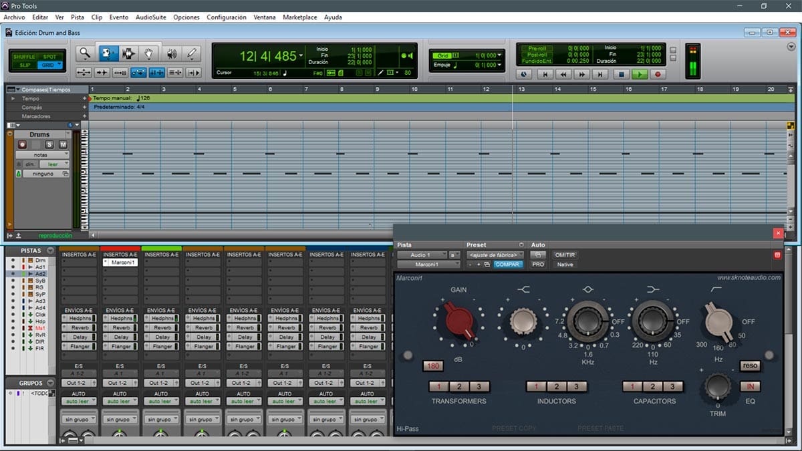Click the PRO button in Auto section
This screenshot has width=802, height=451.
[538, 265]
